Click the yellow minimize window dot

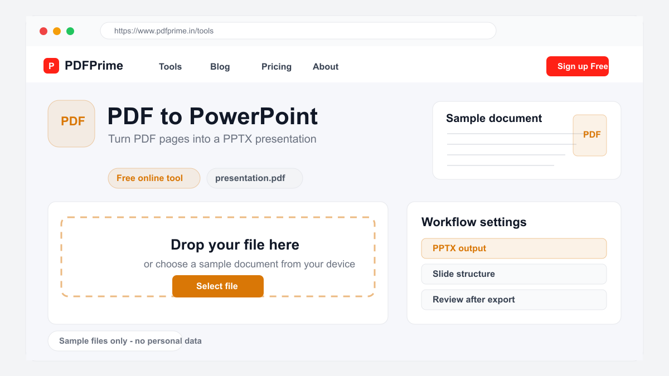pyautogui.click(x=57, y=31)
